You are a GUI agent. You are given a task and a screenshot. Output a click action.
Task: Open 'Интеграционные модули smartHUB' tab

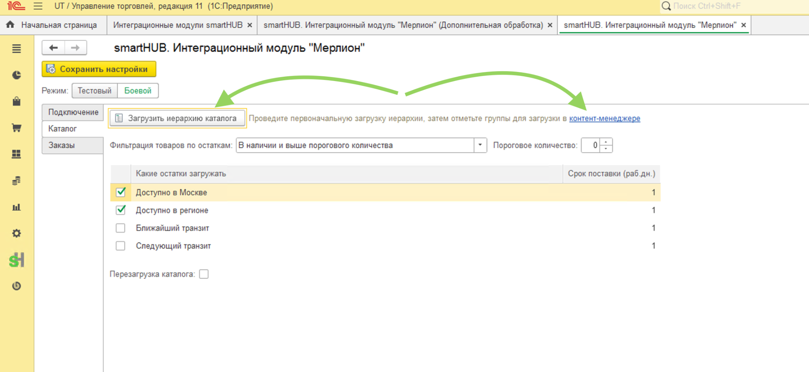pos(178,25)
